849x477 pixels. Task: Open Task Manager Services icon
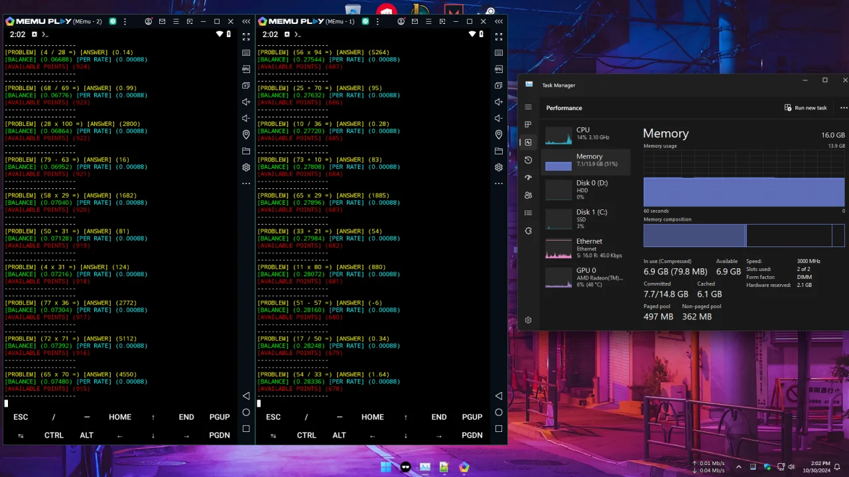pyautogui.click(x=528, y=231)
